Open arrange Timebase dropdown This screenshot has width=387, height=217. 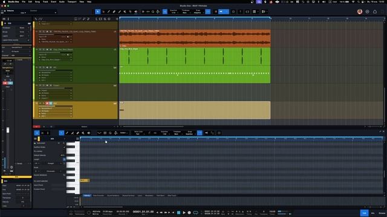pyautogui.click(x=186, y=12)
